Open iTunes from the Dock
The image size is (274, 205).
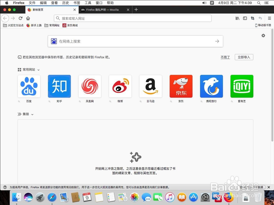170,197
